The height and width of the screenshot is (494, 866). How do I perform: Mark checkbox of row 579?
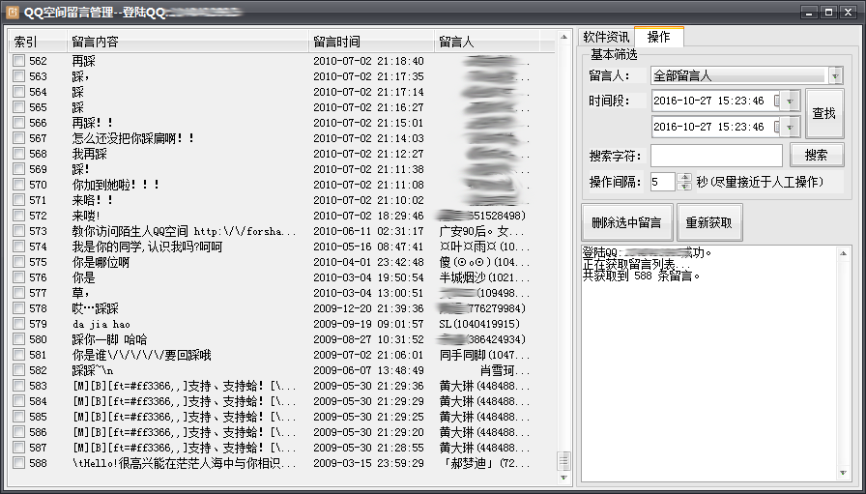19,323
